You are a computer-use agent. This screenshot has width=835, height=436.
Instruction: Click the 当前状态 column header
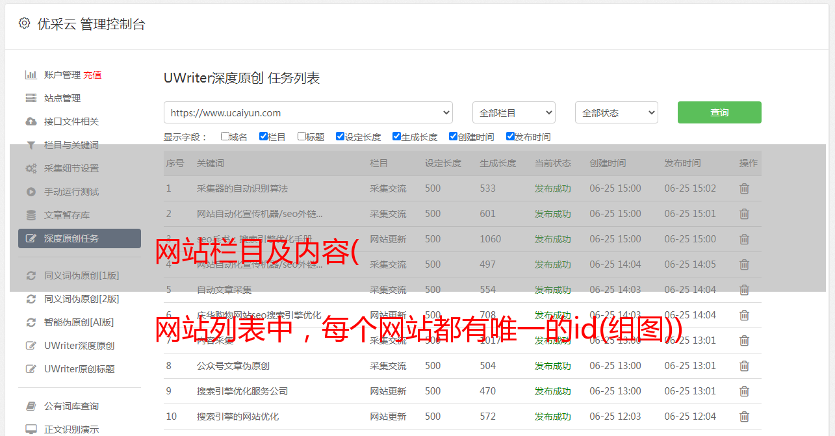pos(553,163)
